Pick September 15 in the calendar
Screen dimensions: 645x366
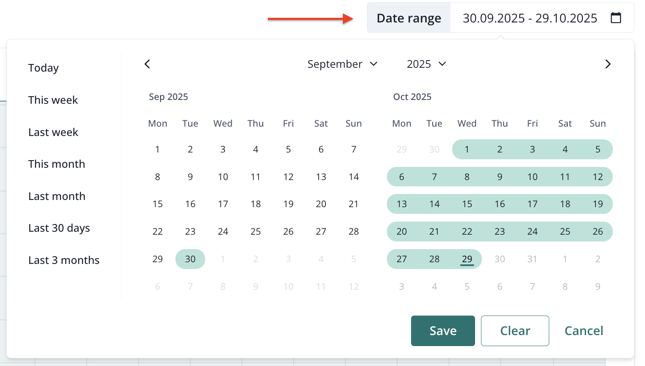pos(158,204)
